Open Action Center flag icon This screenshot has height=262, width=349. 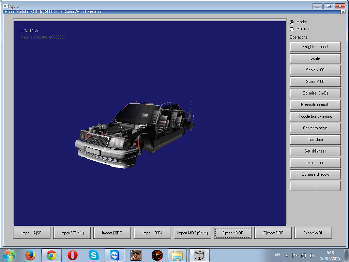tap(295, 255)
